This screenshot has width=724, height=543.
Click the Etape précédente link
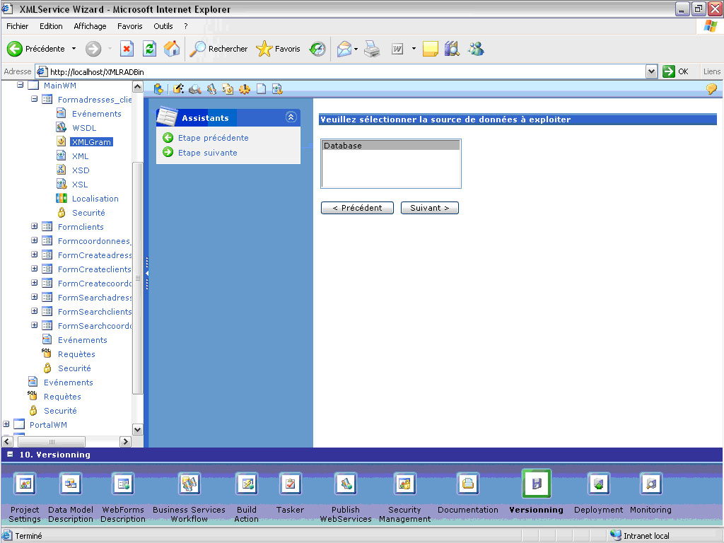click(213, 138)
